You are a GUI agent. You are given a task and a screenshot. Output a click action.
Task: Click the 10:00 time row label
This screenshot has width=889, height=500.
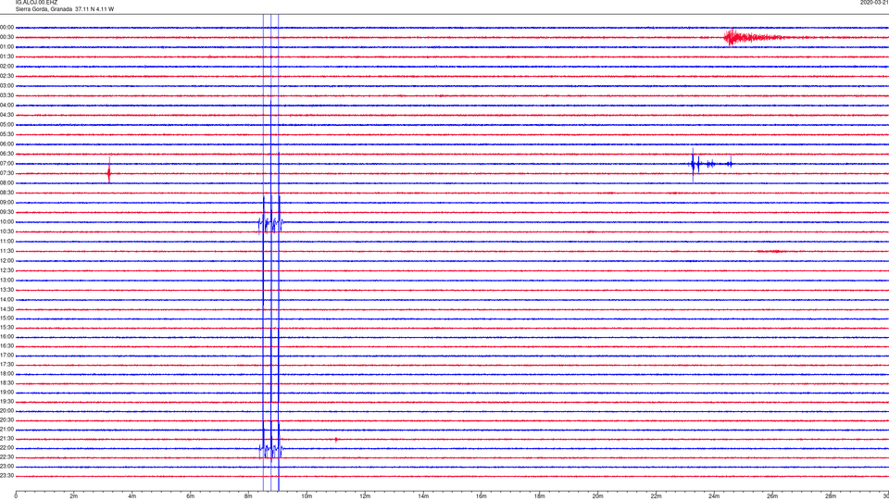coord(6,221)
